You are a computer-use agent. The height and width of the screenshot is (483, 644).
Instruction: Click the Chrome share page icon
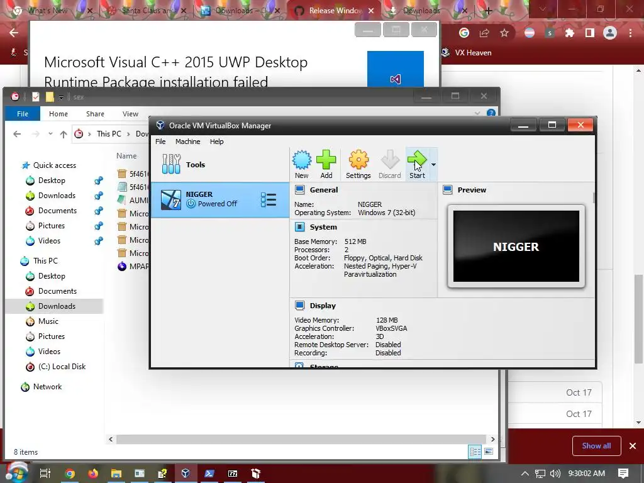coord(484,33)
